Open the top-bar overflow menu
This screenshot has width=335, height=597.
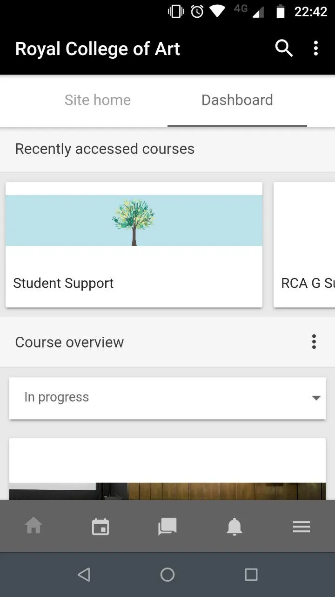pos(316,48)
